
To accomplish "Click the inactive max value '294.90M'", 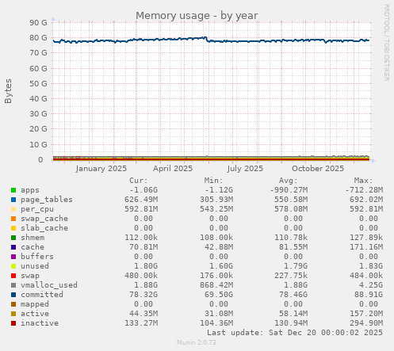I will pyautogui.click(x=366, y=323).
